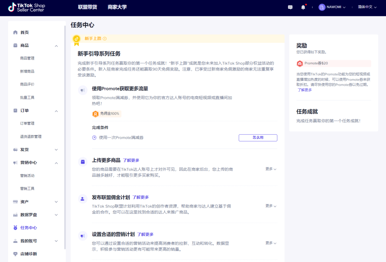
Task: Click 了解更多 next to 发布联盟佣金计划
Action: click(140, 197)
